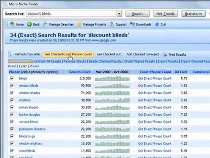Switch to Phrase match type

coord(35,66)
